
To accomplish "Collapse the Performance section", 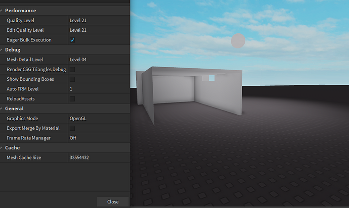I will tap(2, 11).
